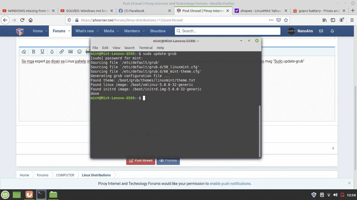Open the Firefox home page icon

31,20
